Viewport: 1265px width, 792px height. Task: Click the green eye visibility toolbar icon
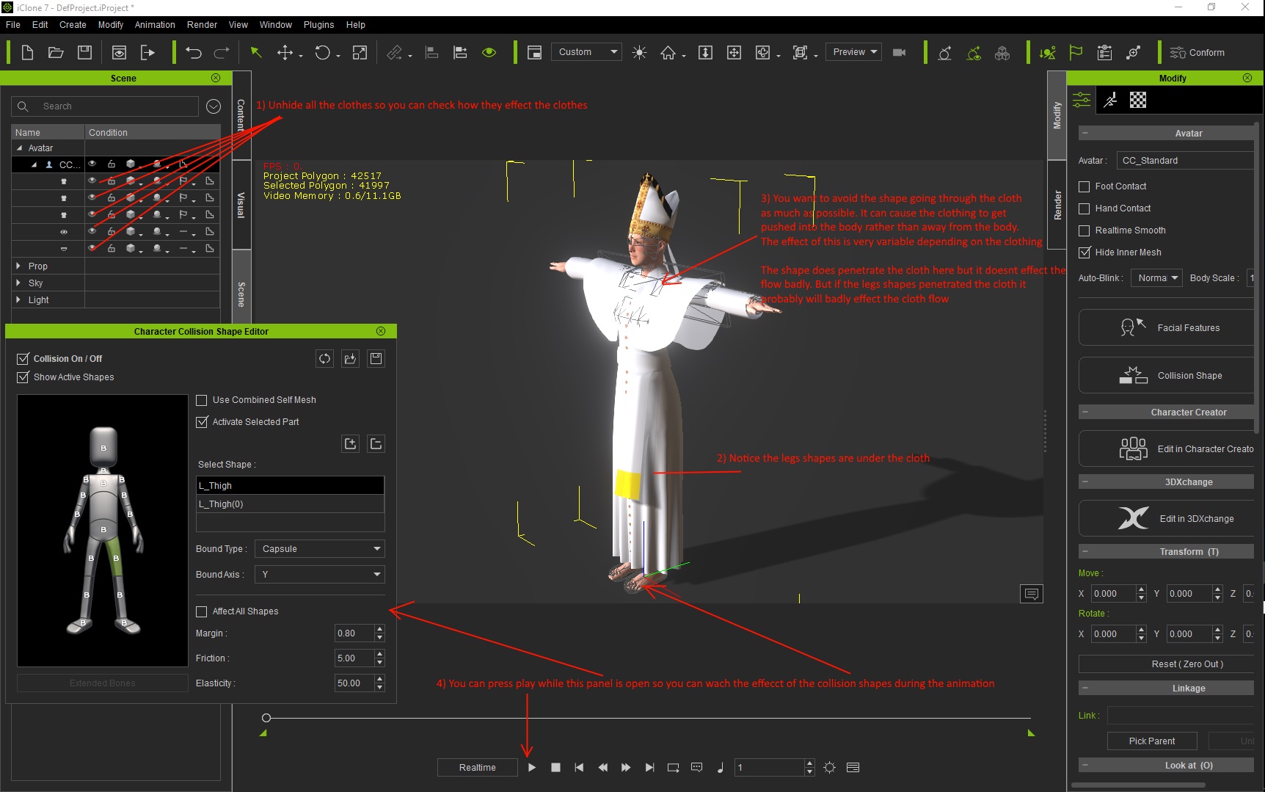[x=489, y=52]
